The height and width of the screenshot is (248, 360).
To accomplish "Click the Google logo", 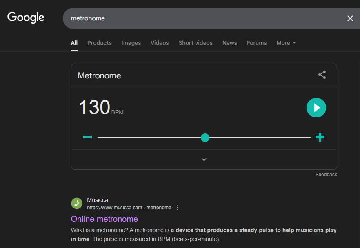I will click(26, 18).
